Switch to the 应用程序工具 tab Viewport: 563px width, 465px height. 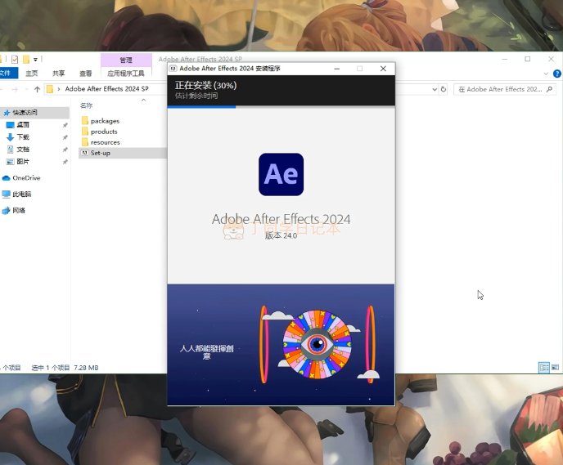(x=125, y=73)
